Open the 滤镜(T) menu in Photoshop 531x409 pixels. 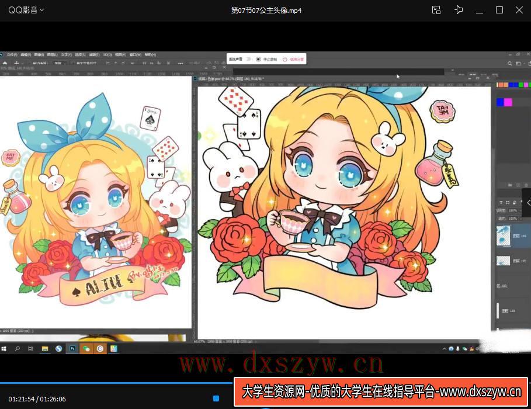click(x=94, y=54)
